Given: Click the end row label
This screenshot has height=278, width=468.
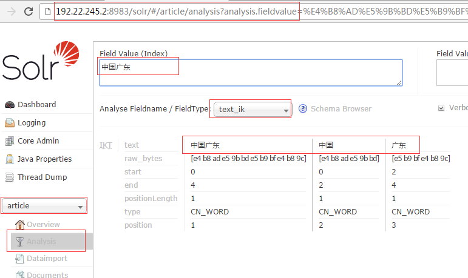Looking at the screenshot, I should 131,185.
